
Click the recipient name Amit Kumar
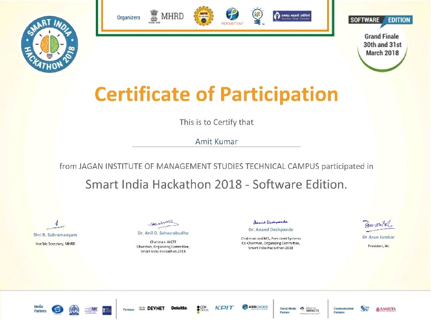coord(216,142)
